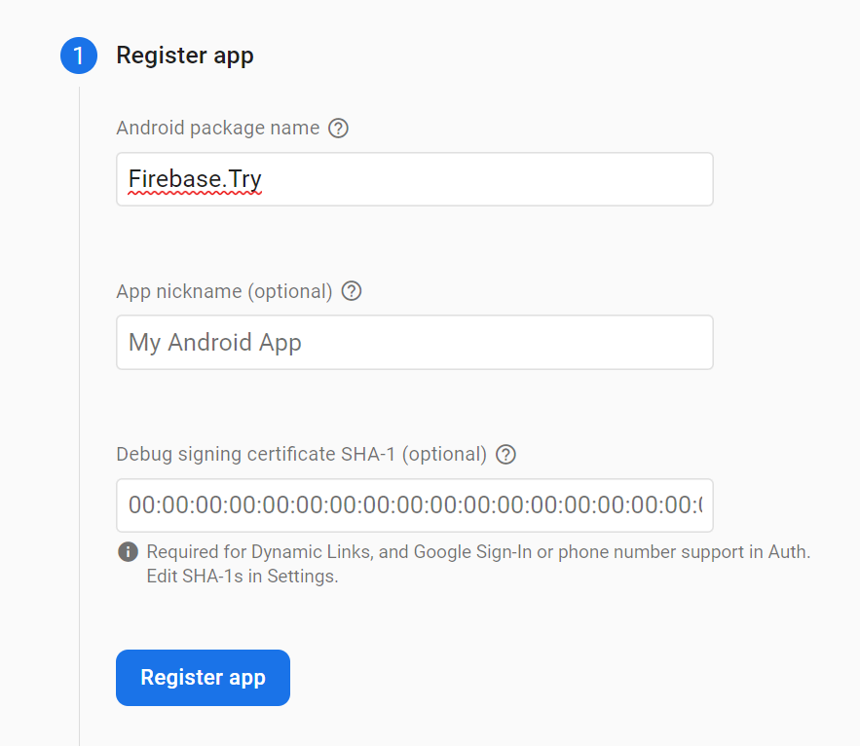Click the Android package name label
The width and height of the screenshot is (860, 746).
218,129
